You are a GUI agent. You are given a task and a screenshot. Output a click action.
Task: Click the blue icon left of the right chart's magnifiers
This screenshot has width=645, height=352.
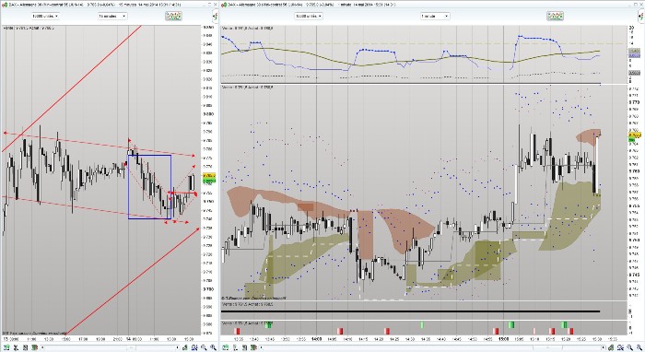pos(620,347)
